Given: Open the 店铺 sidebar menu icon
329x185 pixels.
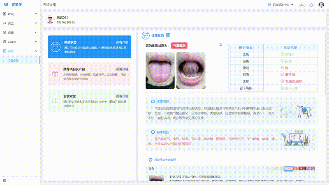Looking at the screenshot, I should tap(5, 32).
